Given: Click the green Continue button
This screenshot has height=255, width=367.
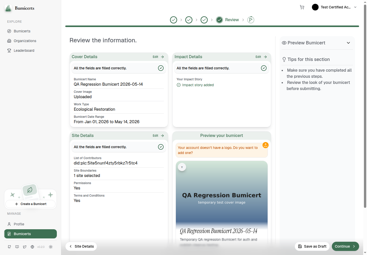Looking at the screenshot, I should (345, 246).
